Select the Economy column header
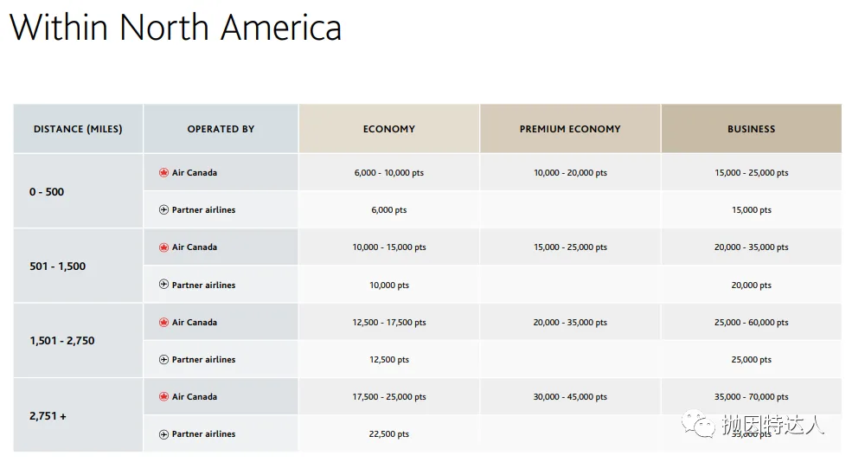 pos(389,129)
